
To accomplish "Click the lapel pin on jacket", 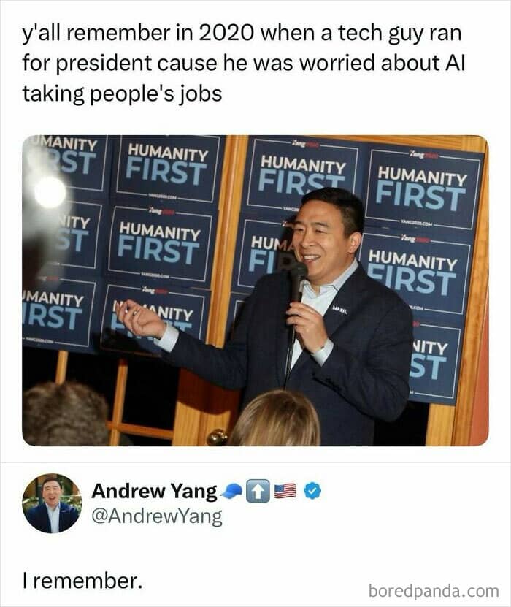I will [339, 310].
